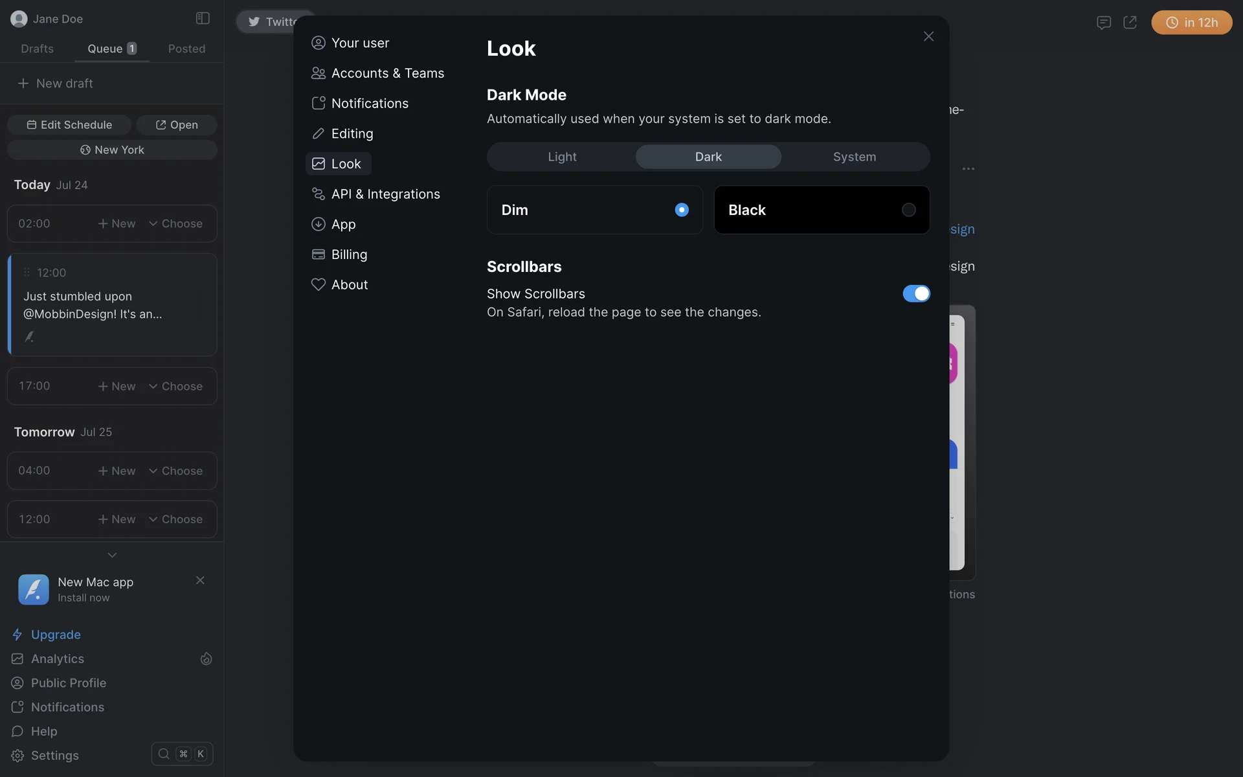Open API & Integrations settings section
Screen dimensions: 1243x777
click(385, 194)
